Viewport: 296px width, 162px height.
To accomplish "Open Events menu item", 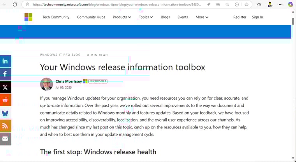I will 183,17.
